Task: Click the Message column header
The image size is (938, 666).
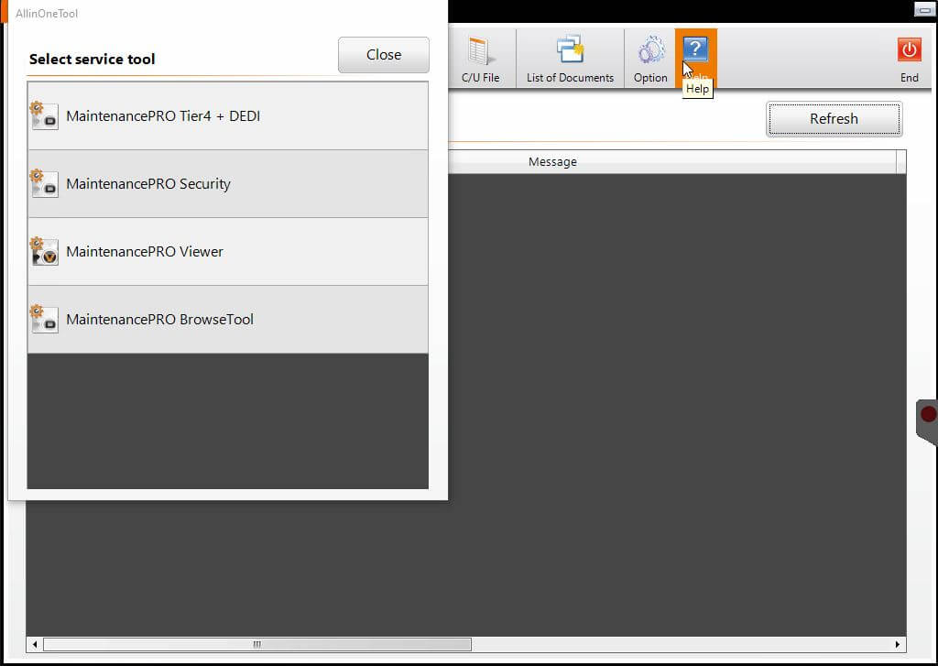Action: (x=552, y=162)
